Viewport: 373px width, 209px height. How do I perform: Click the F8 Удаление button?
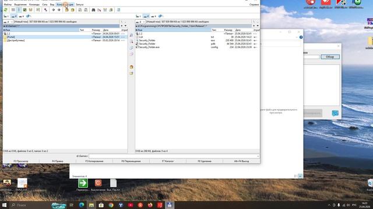pos(205,161)
